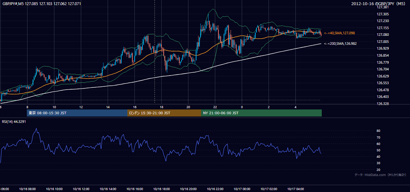Click price axis value 126.929

pos(383,48)
